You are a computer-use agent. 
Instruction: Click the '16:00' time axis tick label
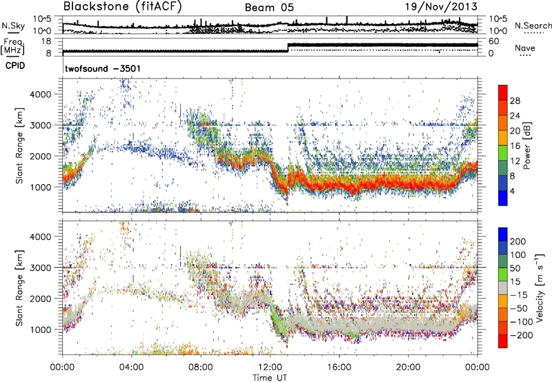339,368
